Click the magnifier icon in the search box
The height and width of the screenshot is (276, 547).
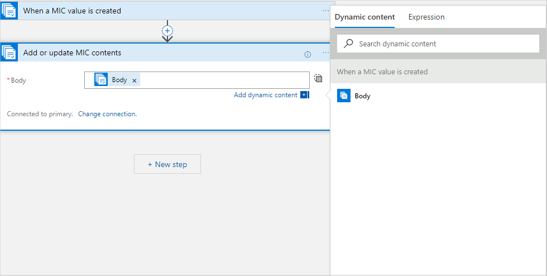point(349,44)
